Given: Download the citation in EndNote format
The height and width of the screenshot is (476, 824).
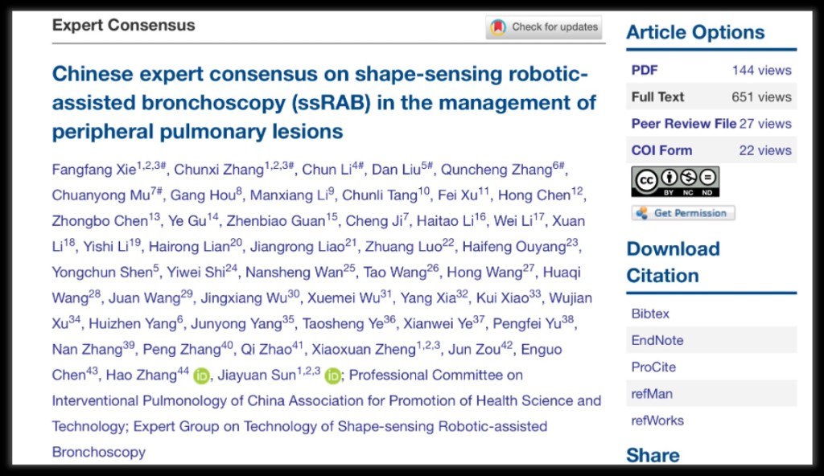Looking at the screenshot, I should [657, 340].
